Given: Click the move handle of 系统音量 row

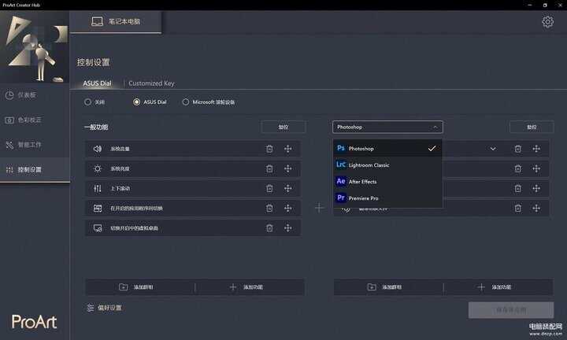Looking at the screenshot, I should pyautogui.click(x=288, y=149).
